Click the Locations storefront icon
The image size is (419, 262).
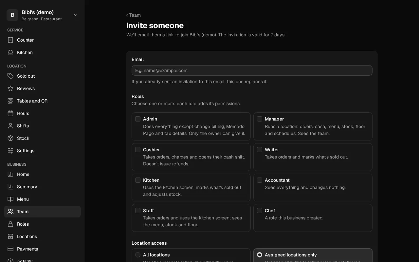(10, 236)
